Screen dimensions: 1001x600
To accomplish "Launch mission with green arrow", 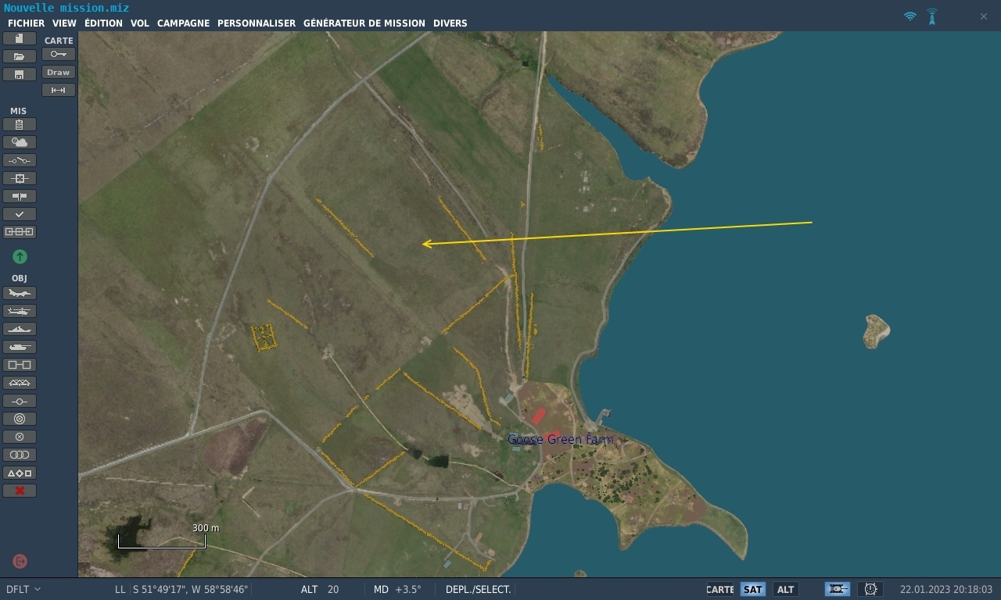I will pyautogui.click(x=20, y=256).
